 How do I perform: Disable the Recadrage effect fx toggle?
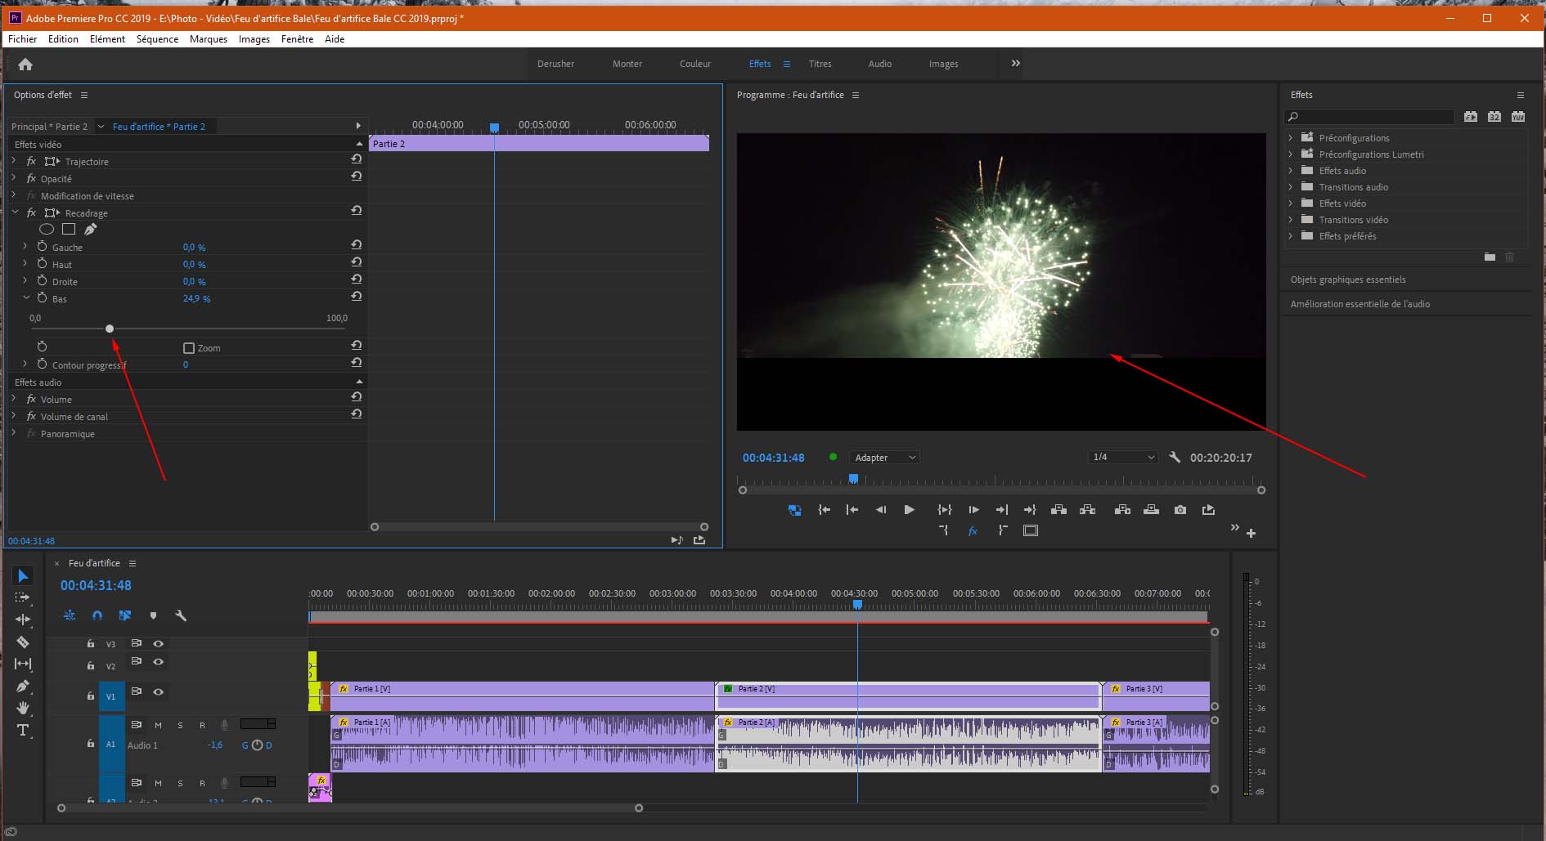point(31,212)
